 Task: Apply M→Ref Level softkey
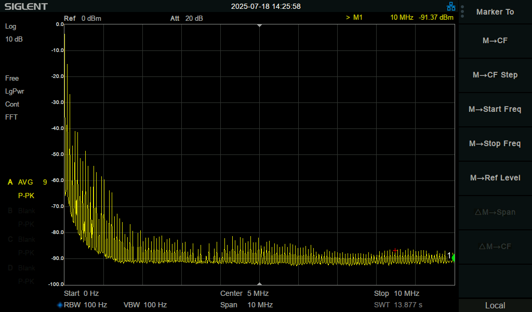pyautogui.click(x=495, y=178)
